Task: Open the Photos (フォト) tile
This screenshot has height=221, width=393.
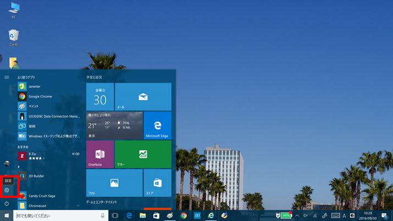Action: [x=114, y=183]
